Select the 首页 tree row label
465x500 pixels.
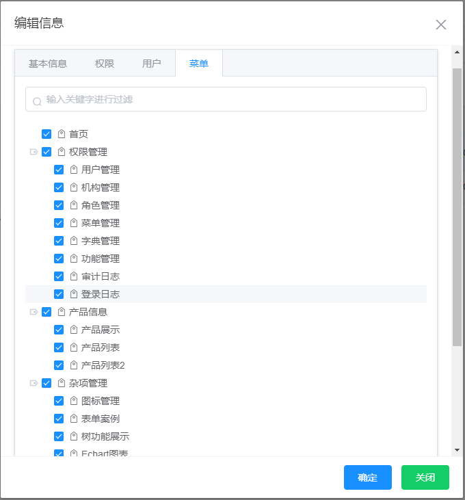click(79, 134)
